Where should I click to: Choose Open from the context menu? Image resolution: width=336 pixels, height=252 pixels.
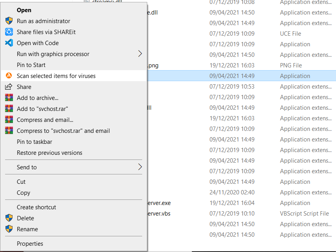click(x=24, y=10)
